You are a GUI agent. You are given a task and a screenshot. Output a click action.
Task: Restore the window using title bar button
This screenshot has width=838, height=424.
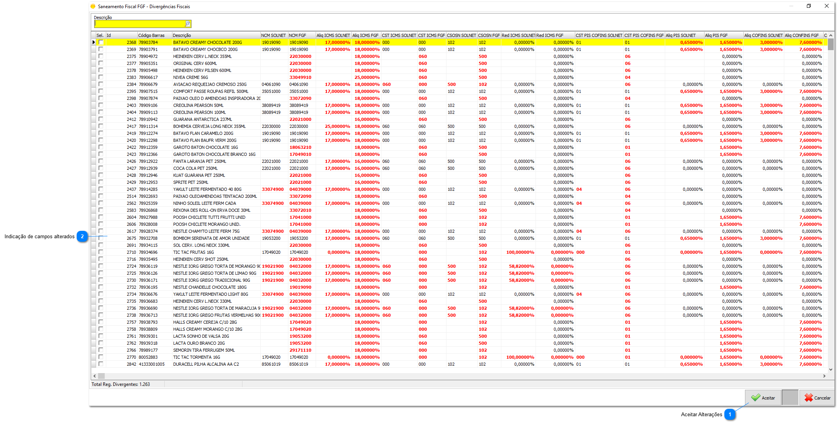point(808,6)
